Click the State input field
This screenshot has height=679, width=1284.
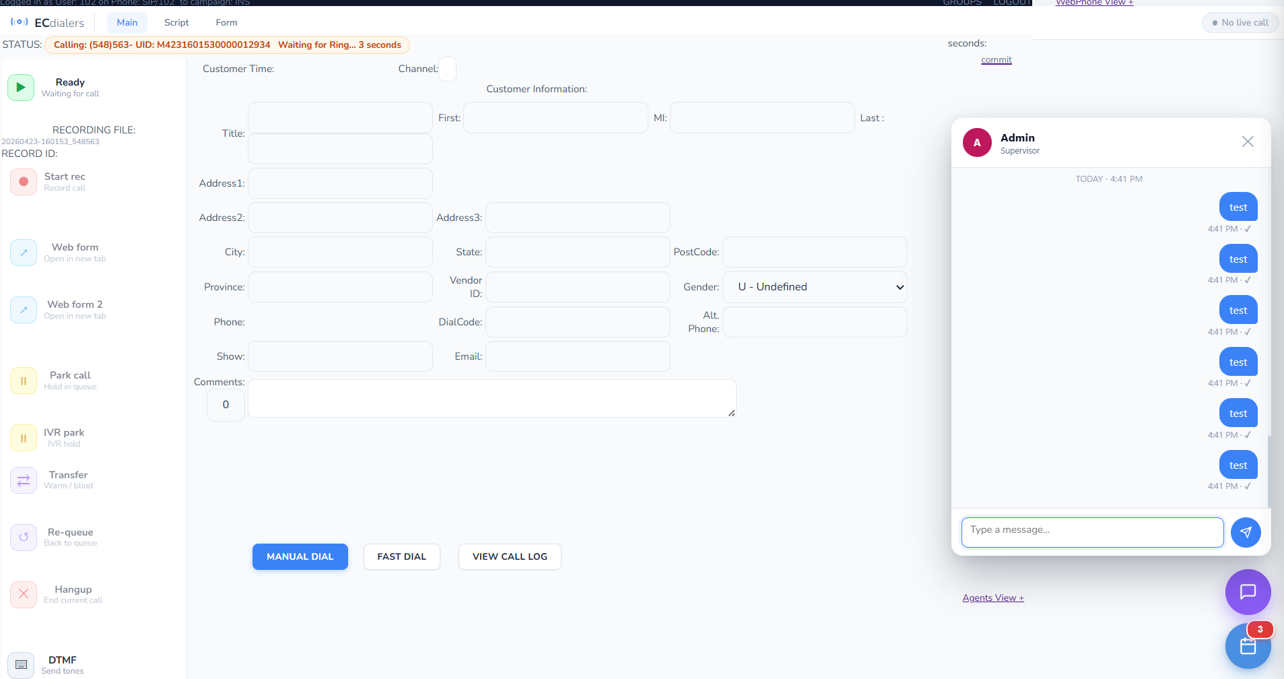pyautogui.click(x=578, y=252)
